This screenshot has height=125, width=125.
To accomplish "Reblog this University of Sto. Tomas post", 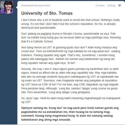I will pos(111,5).
